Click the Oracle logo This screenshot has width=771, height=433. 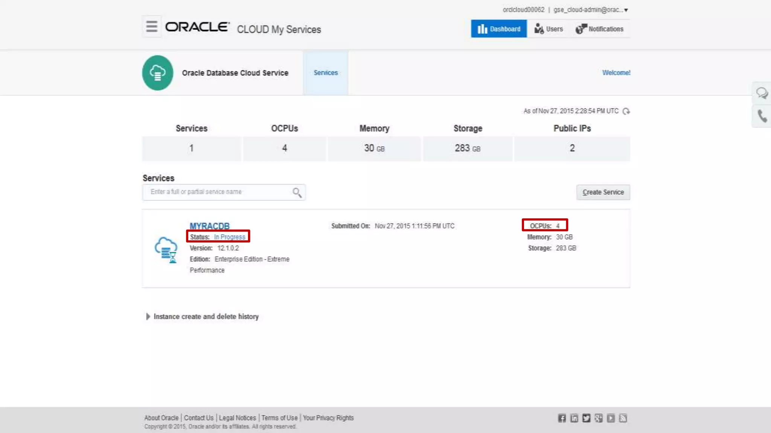(198, 27)
